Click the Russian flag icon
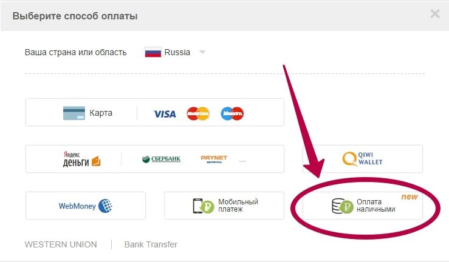This screenshot has height=262, width=449. (153, 52)
